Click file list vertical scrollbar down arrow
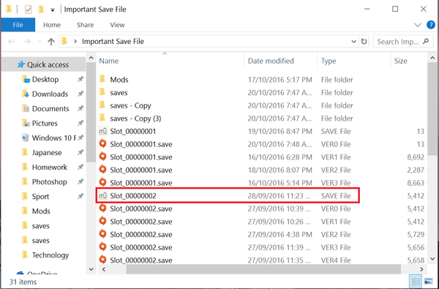Screen dimensions: 439x289 click(432, 259)
